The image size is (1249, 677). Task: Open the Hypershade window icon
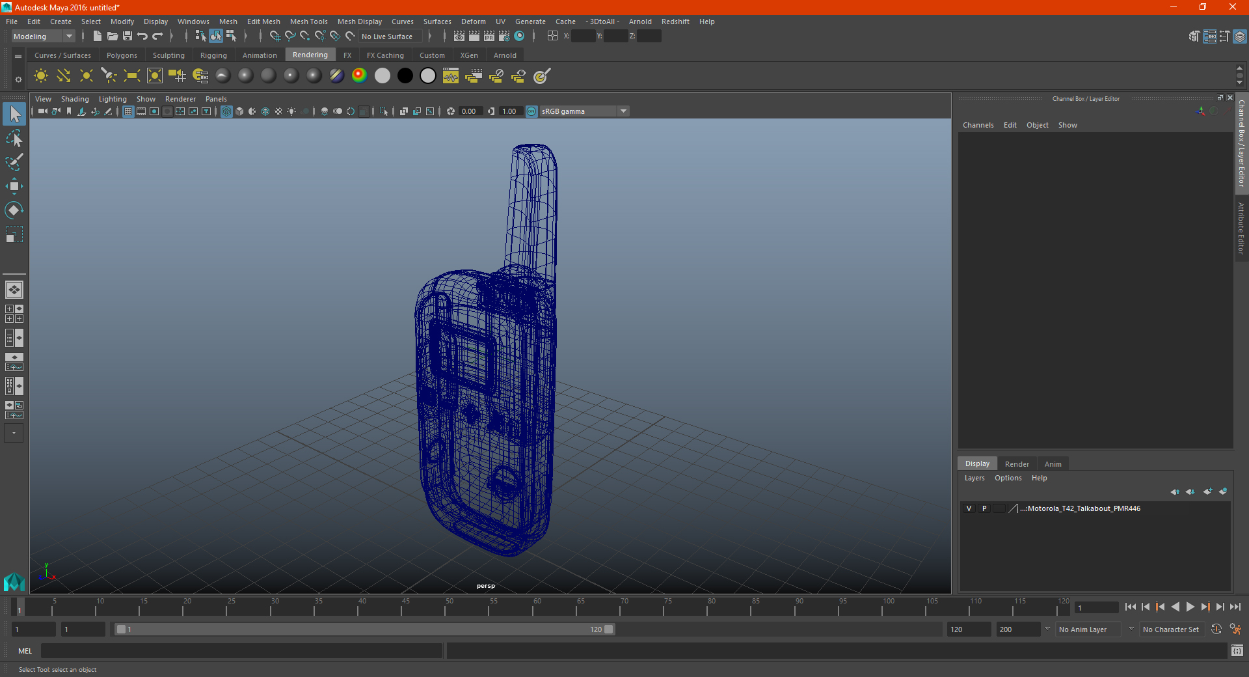pos(519,36)
